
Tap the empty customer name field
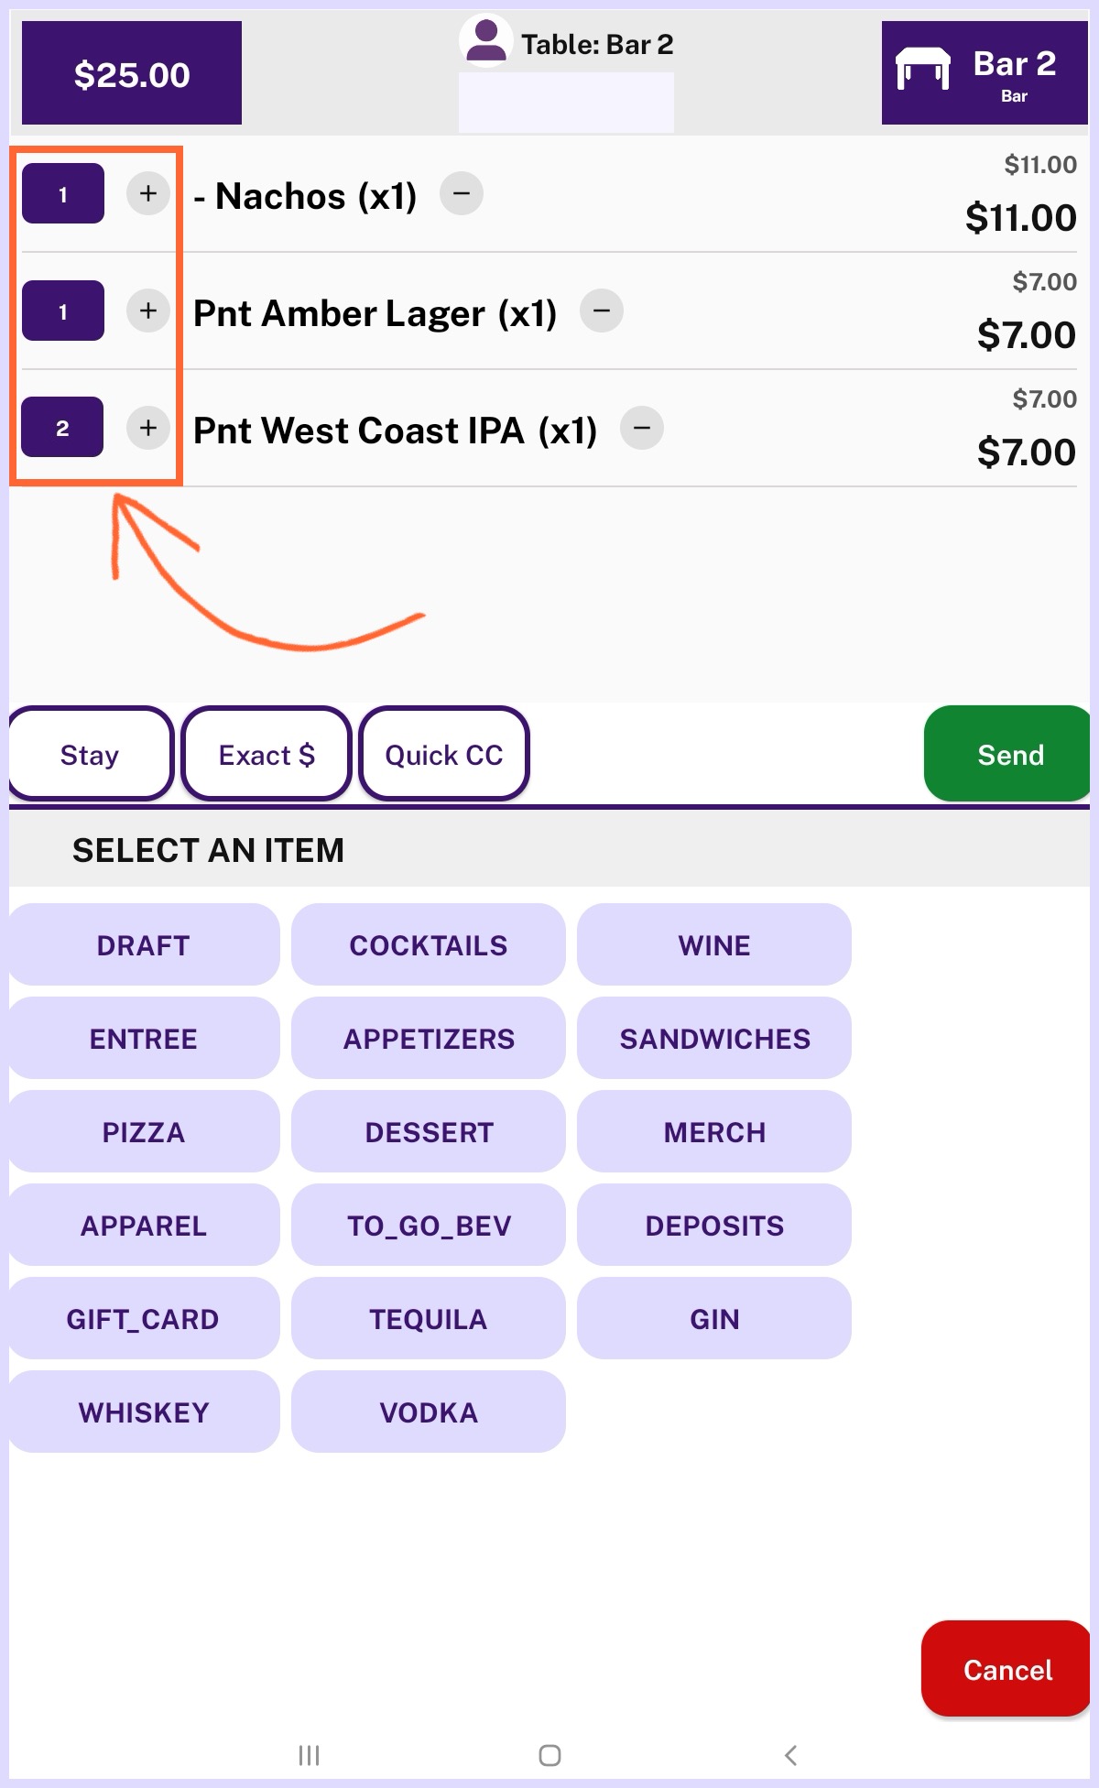[x=566, y=102]
